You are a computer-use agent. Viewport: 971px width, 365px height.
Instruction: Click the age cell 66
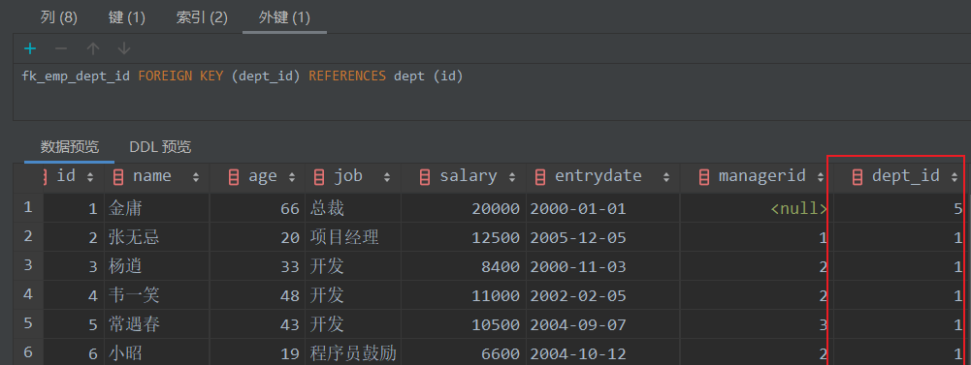257,209
